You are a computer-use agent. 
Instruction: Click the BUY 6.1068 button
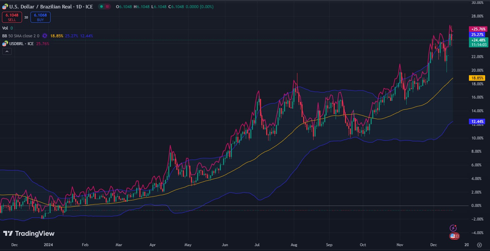click(41, 17)
